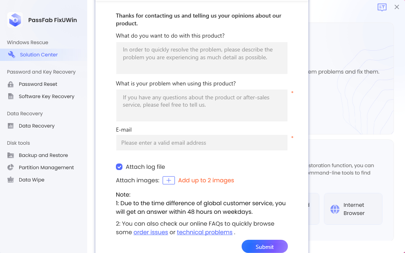Open Data Recovery chart icon

tap(11, 126)
